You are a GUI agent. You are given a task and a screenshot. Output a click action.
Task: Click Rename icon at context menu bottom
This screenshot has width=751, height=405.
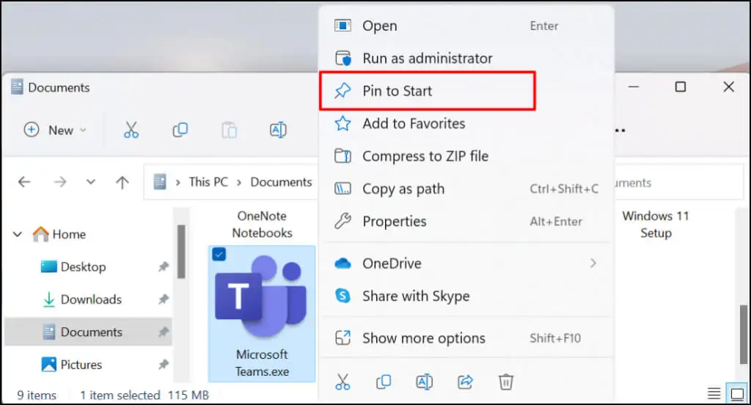425,382
